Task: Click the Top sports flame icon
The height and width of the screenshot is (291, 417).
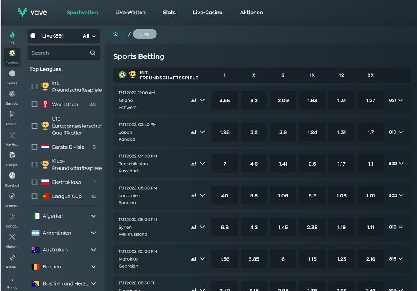Action: (12, 34)
